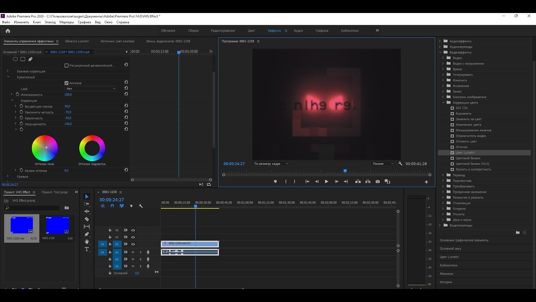Uncheck the Активна checkbox
Screen dimensions: 536x302
67,83
